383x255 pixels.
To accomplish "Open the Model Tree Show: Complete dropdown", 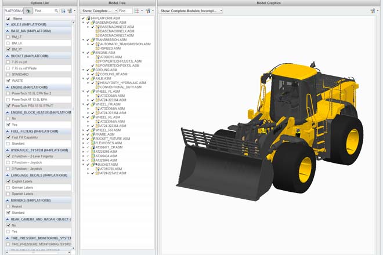I will tap(99, 11).
